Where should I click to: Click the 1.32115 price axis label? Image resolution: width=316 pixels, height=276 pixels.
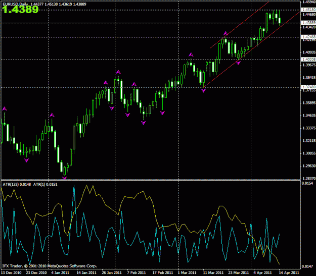309,141
